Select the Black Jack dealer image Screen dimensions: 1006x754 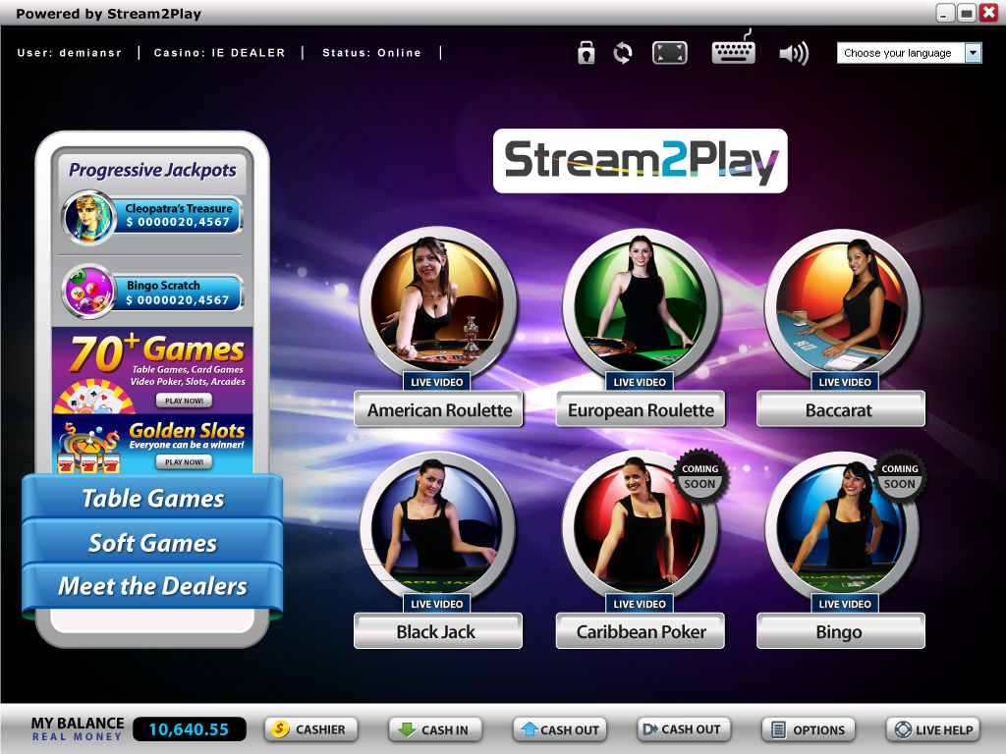[437, 527]
